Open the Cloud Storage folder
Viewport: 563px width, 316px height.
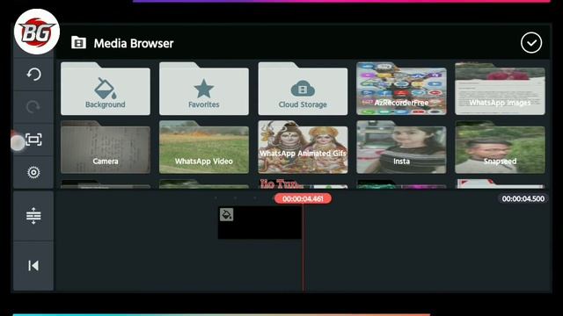[303, 89]
